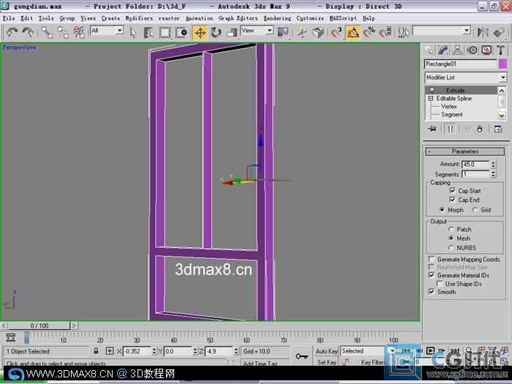Choose the Select Object arrow tool
The width and height of the screenshot is (512, 384).
(x=133, y=32)
